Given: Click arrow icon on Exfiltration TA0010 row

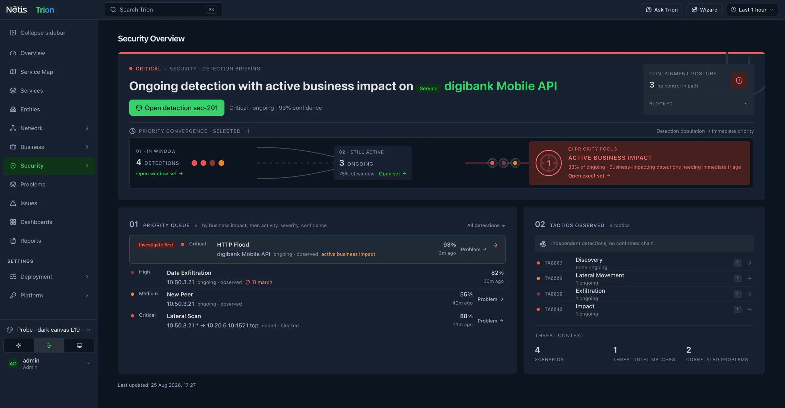Looking at the screenshot, I should pos(749,294).
